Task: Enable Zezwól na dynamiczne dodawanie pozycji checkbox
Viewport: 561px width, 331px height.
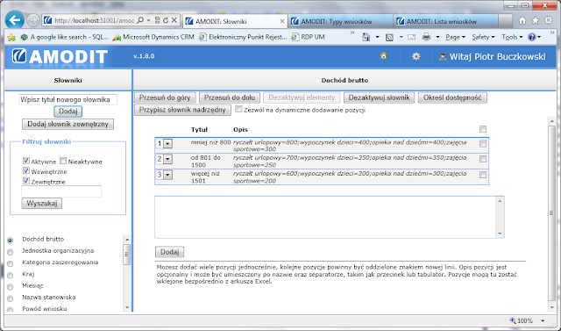Action: click(x=238, y=109)
